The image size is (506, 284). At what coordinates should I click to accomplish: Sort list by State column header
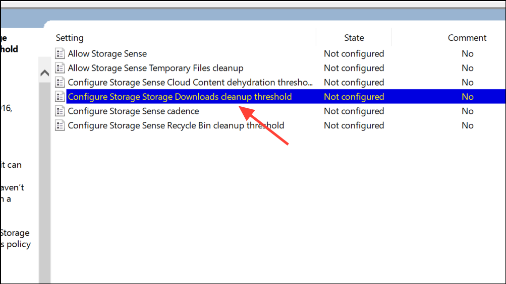coord(354,38)
